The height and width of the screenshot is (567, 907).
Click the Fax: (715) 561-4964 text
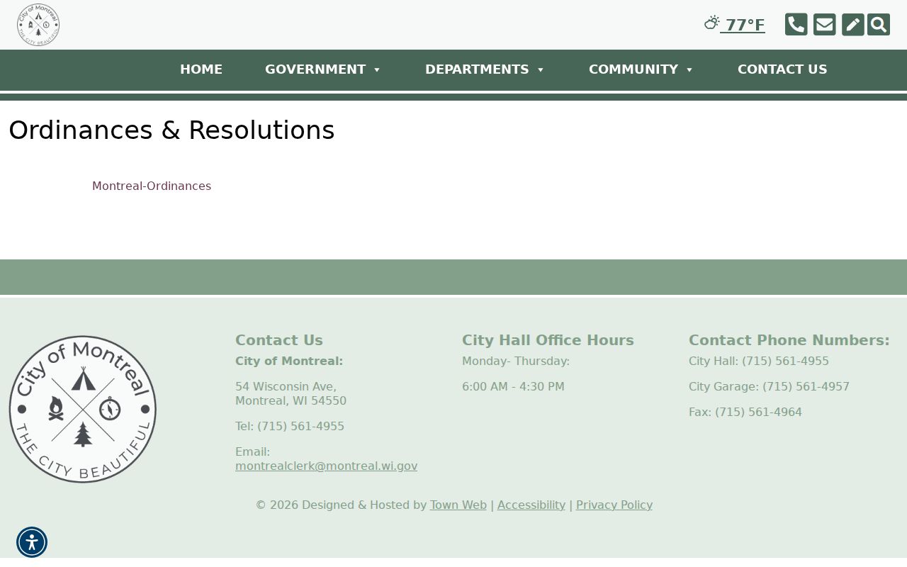tap(745, 412)
